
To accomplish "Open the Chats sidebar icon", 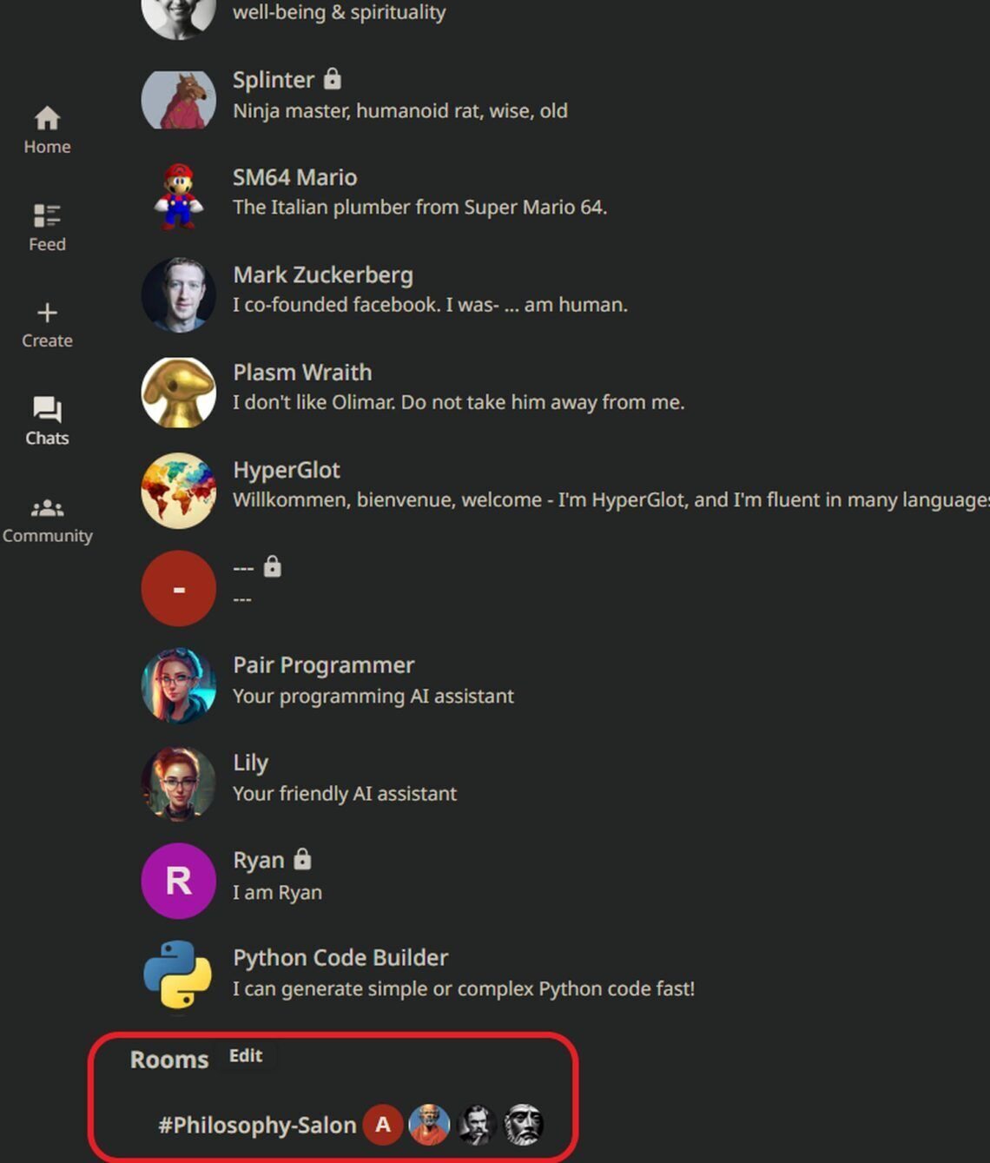I will click(47, 409).
